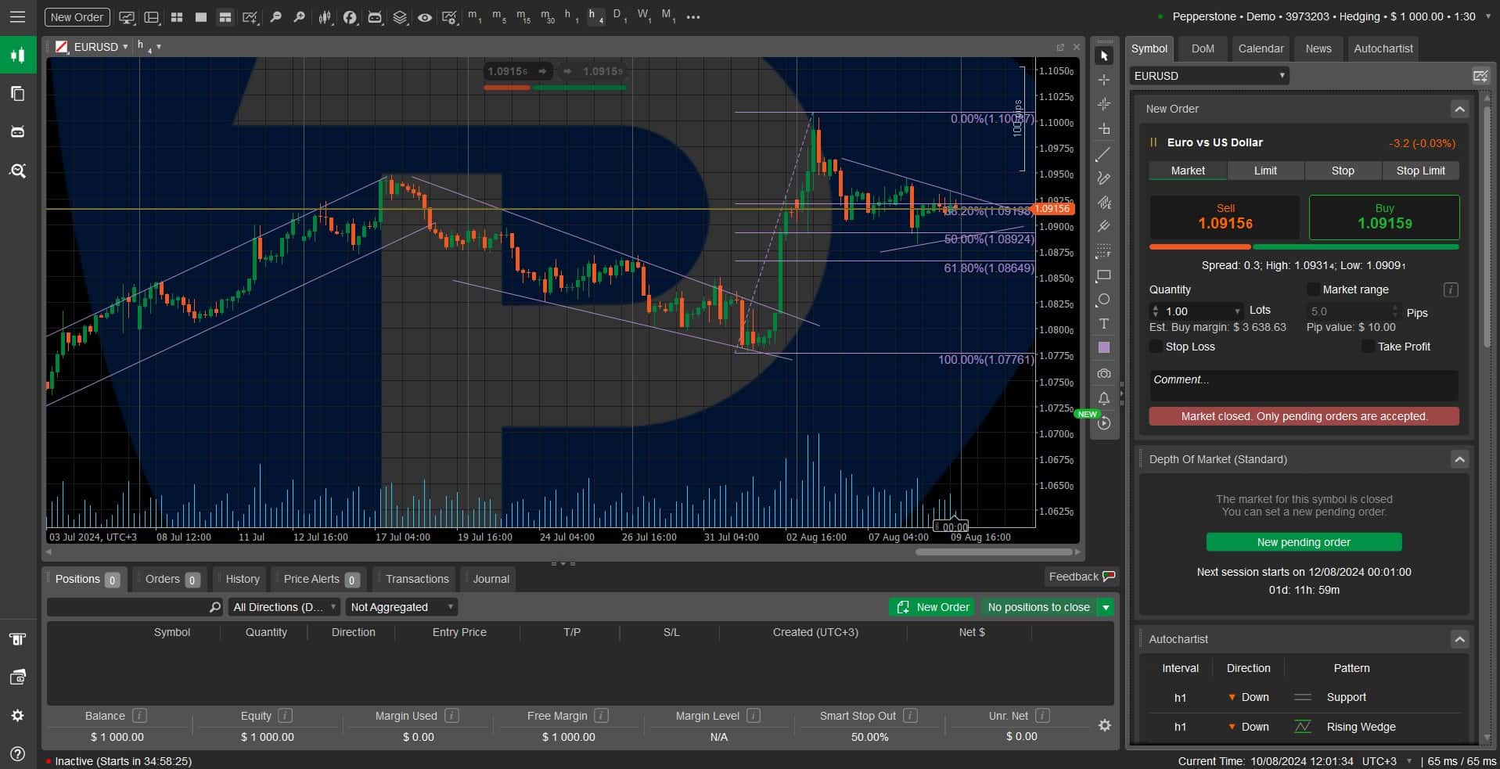Open the indicators function icon

(350, 16)
